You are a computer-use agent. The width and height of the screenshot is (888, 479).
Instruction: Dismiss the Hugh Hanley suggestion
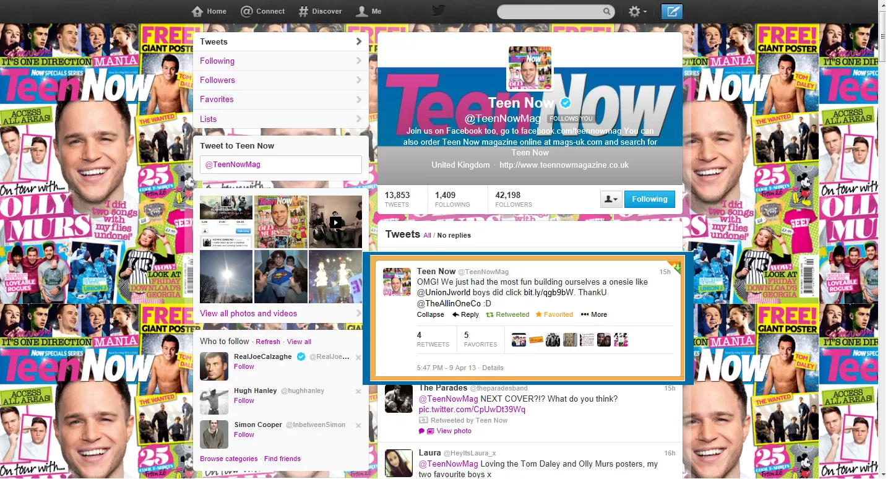tap(358, 391)
